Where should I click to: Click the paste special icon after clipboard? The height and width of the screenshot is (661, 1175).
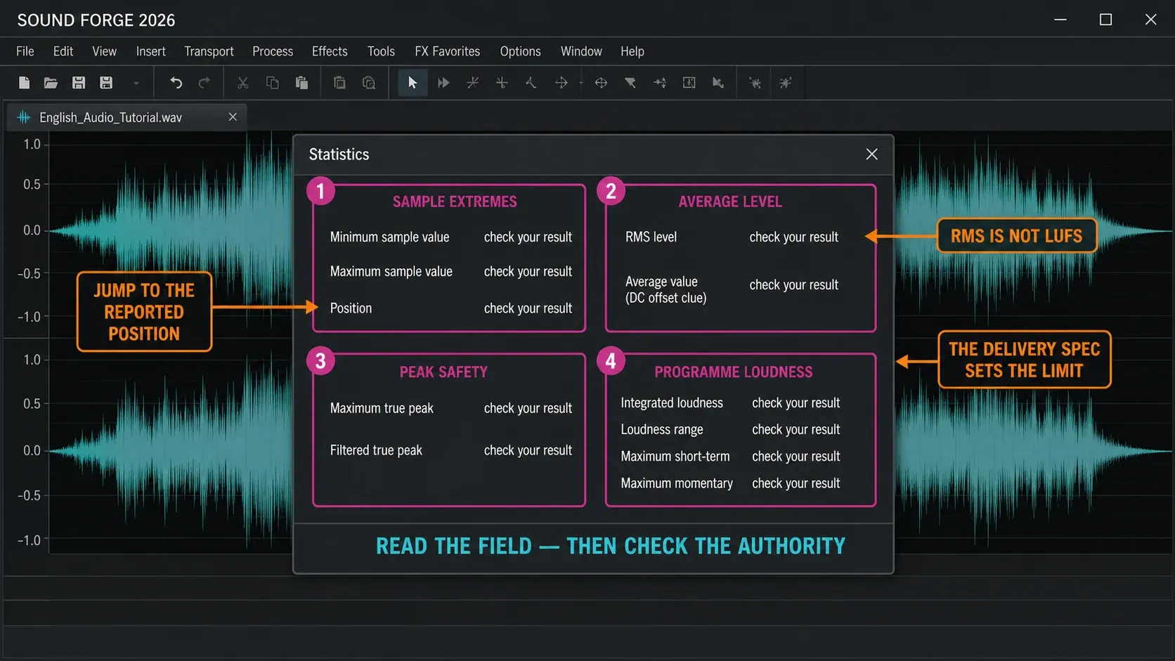pyautogui.click(x=339, y=83)
